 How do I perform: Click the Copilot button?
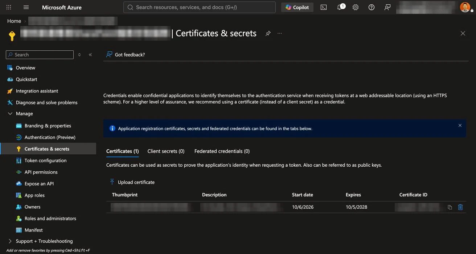click(x=297, y=7)
